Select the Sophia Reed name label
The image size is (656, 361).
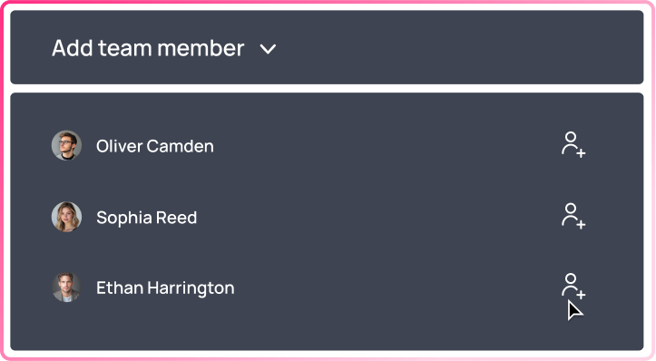coord(146,218)
